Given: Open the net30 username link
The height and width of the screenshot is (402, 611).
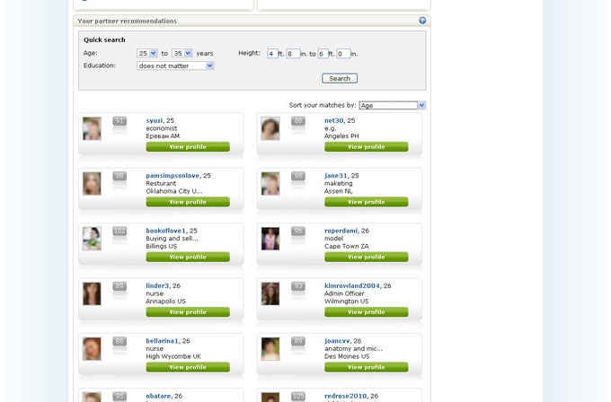Looking at the screenshot, I should tap(334, 120).
